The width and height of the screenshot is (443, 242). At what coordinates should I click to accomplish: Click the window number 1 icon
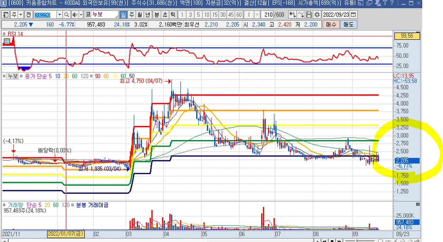[3, 3]
